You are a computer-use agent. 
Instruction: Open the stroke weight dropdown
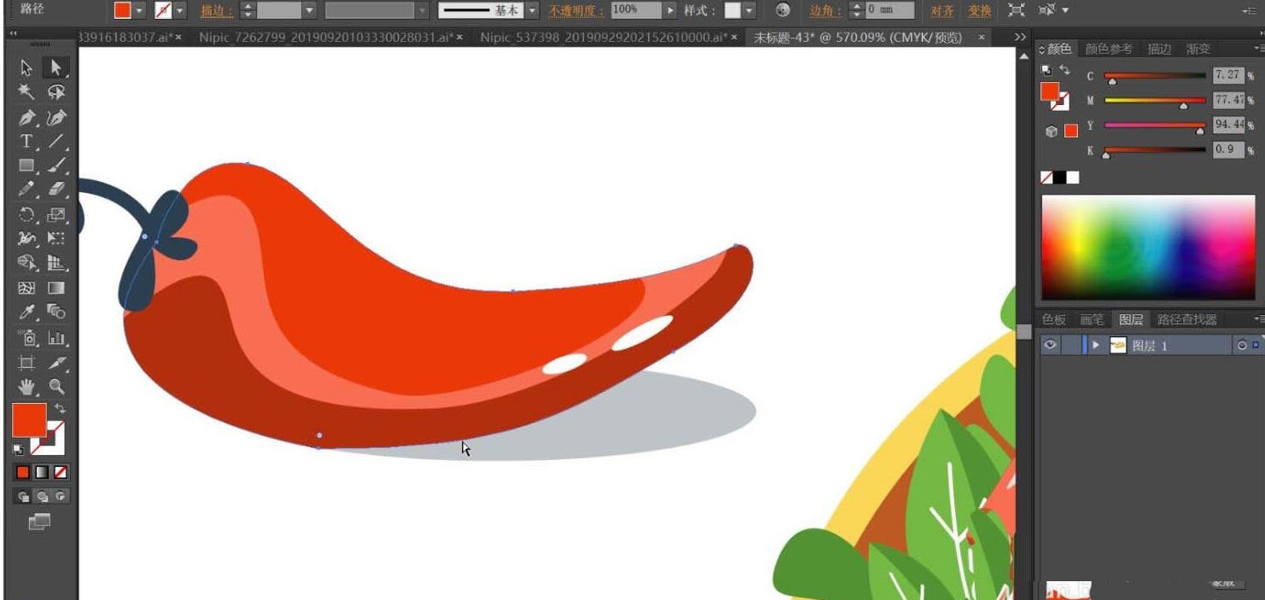click(x=309, y=10)
